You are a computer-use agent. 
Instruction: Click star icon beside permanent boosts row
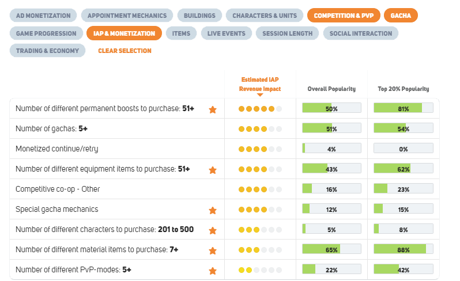click(x=213, y=109)
